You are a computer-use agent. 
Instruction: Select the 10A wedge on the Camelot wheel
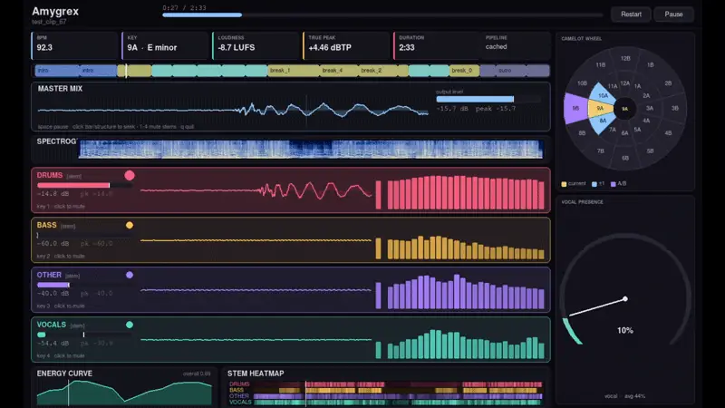[x=603, y=94]
